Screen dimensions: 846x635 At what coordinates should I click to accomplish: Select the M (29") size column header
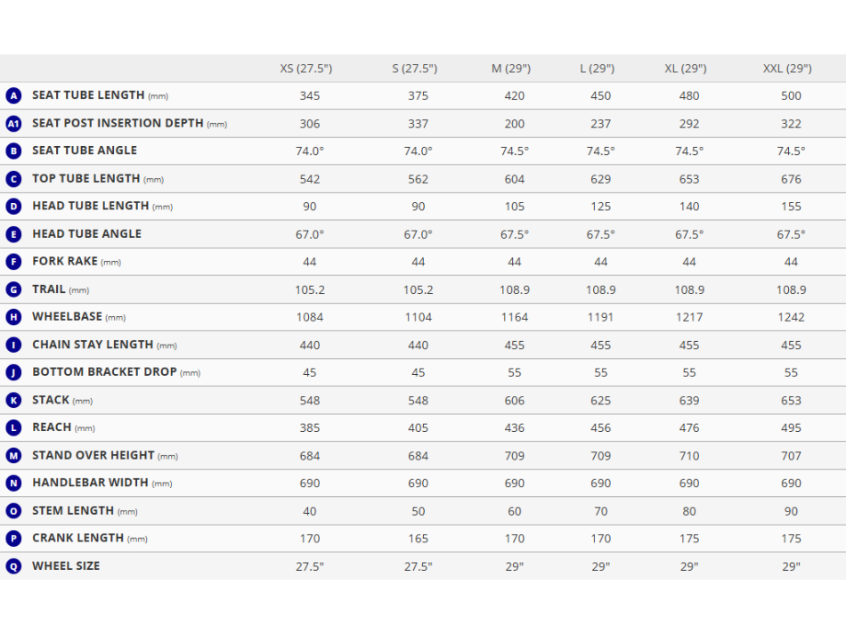click(511, 69)
